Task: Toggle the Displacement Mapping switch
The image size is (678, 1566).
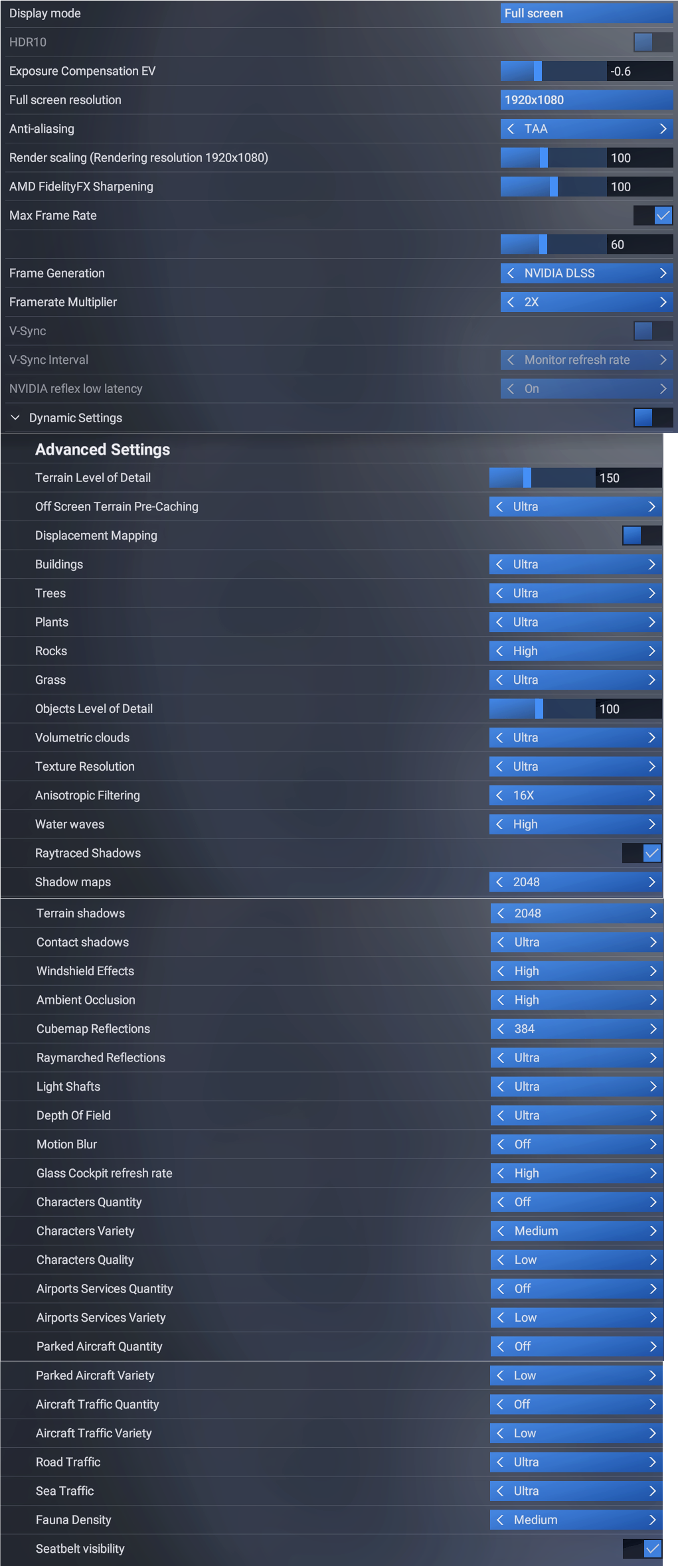Action: click(641, 536)
